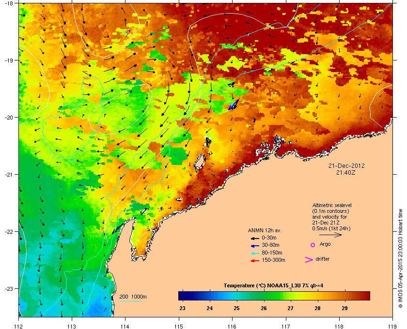407x329 pixels.
Task: Click the '21-Dec 21 Z' text
Action: tap(326, 223)
